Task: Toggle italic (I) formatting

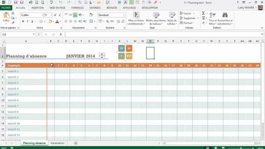Action: coord(28,21)
